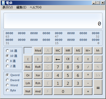The image size is (106, 99).
Task: Select the 2 進 binary radio button
Action: pos(11,66)
